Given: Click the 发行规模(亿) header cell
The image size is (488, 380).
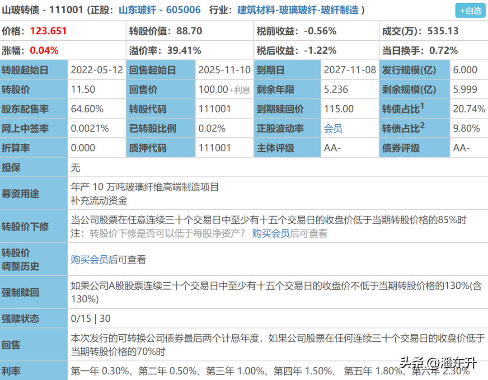Looking at the screenshot, I should pos(414,70).
